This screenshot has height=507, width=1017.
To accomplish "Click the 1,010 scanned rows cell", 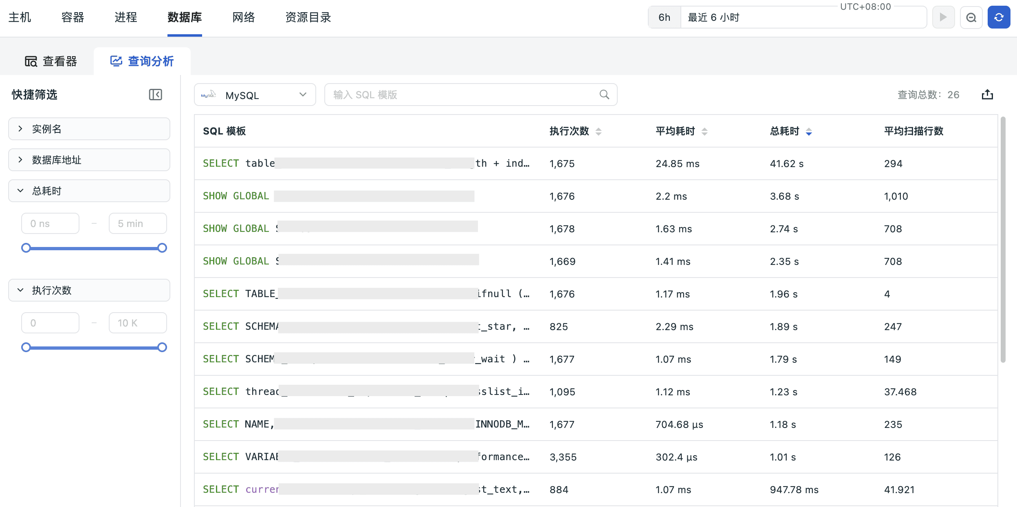I will [896, 196].
